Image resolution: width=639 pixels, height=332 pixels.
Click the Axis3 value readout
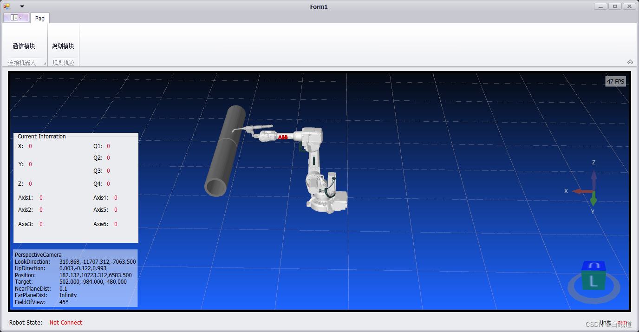(41, 224)
